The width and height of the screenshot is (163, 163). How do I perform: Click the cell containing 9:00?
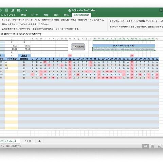pos(11,46)
